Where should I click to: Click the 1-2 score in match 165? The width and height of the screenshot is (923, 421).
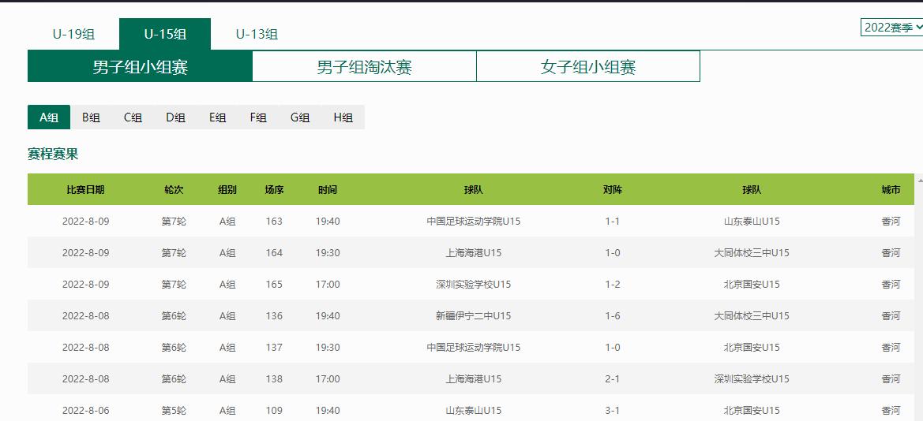coord(613,284)
